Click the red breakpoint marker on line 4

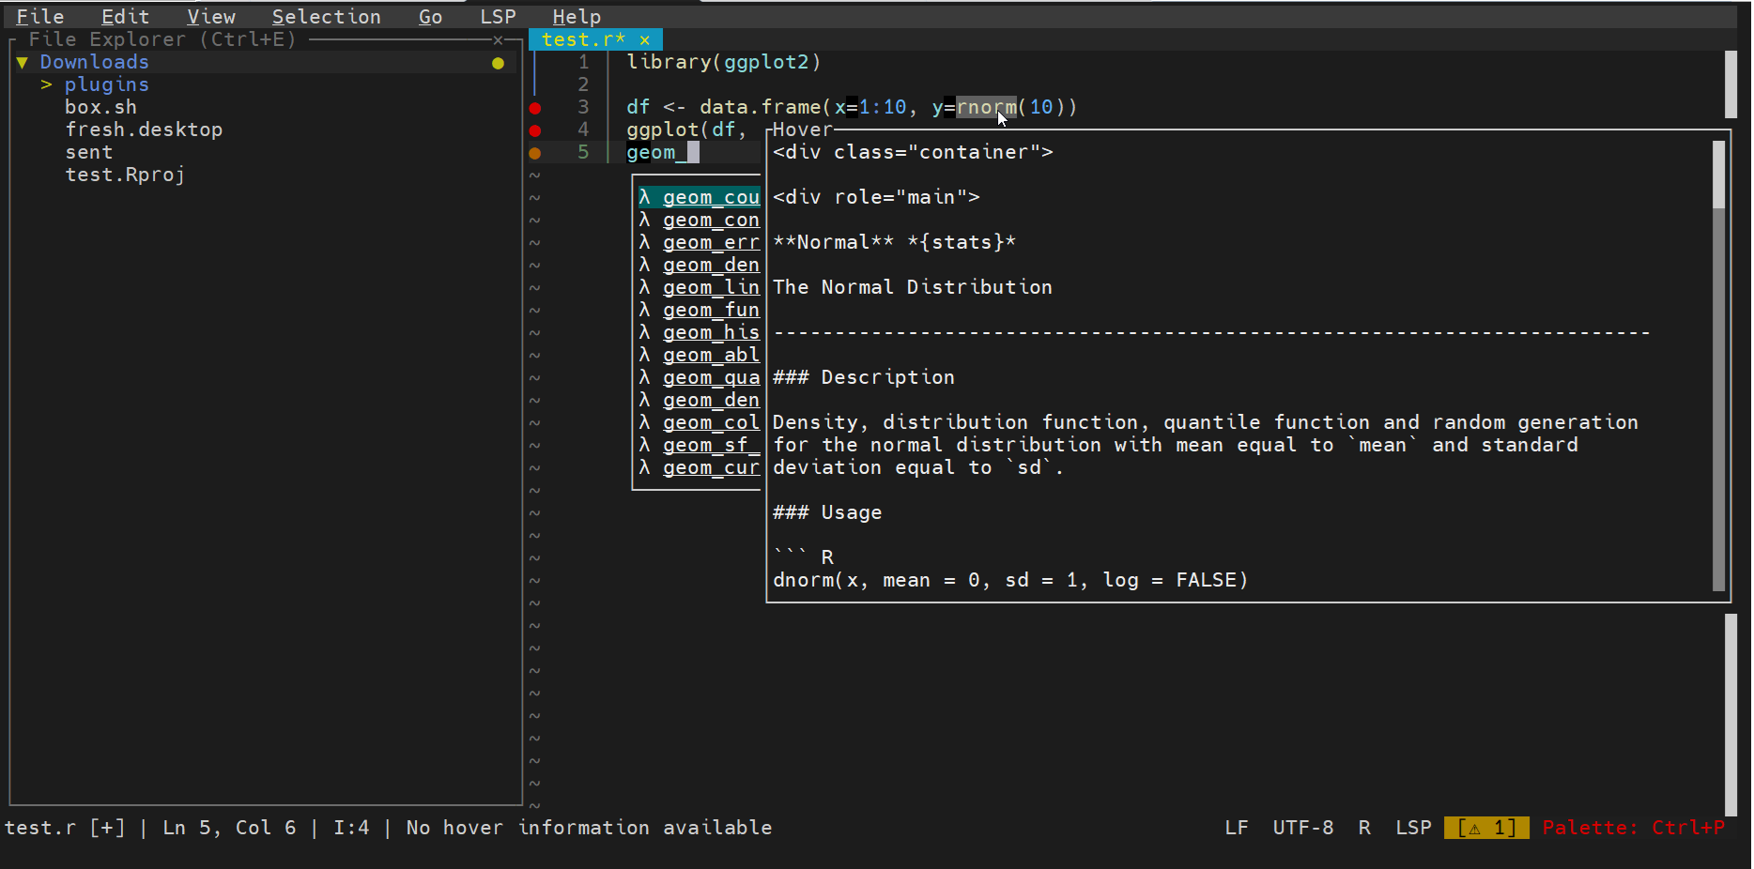535,130
